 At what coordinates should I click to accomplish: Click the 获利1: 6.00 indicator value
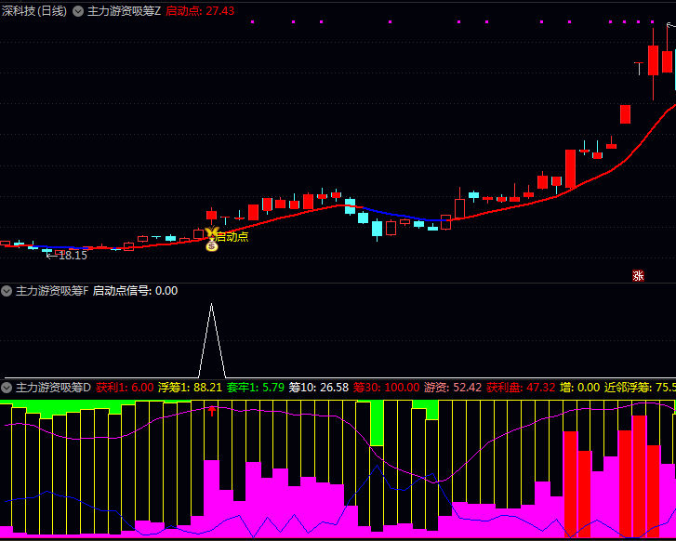(x=125, y=387)
